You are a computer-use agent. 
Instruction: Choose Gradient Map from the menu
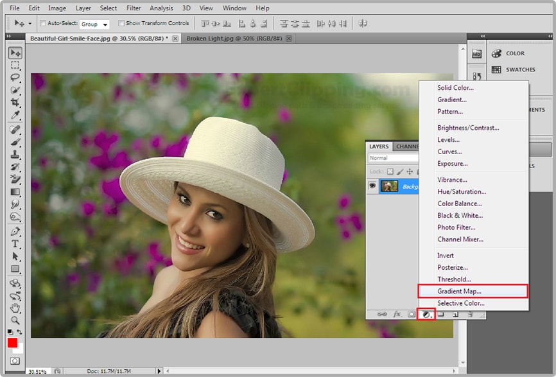460,292
